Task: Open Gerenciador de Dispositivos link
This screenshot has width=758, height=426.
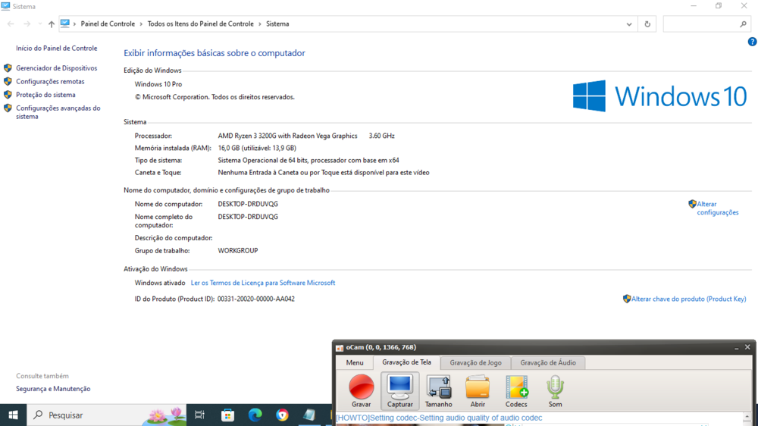Action: coord(56,68)
